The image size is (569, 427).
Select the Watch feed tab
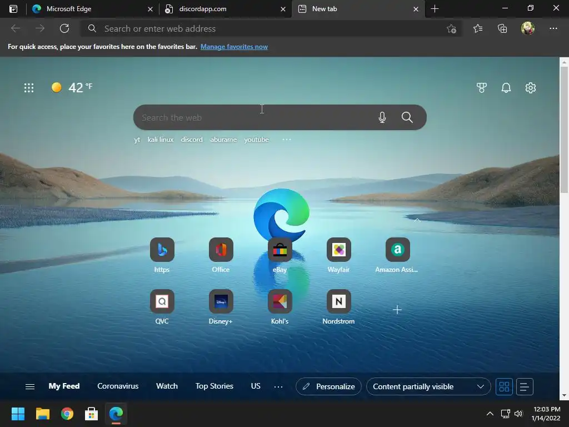click(x=167, y=386)
